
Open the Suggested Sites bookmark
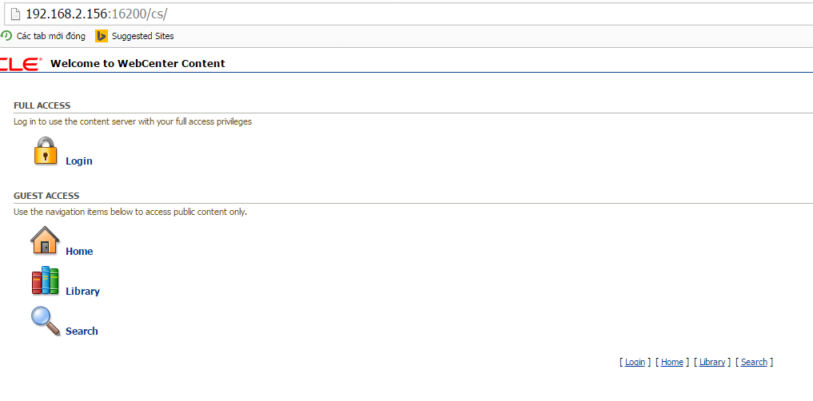[x=142, y=36]
